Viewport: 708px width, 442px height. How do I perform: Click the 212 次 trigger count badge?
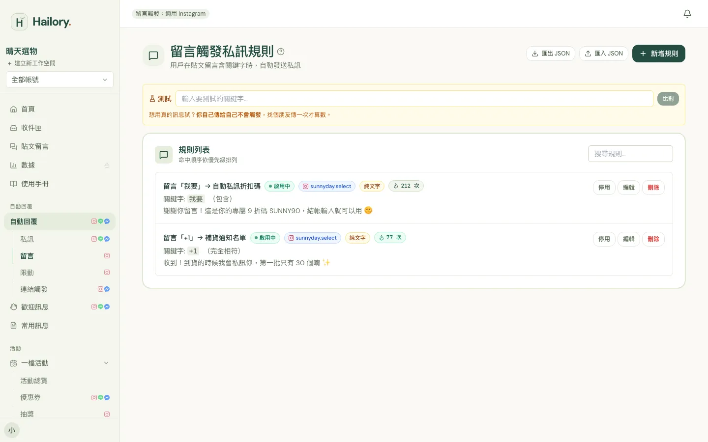tap(406, 186)
